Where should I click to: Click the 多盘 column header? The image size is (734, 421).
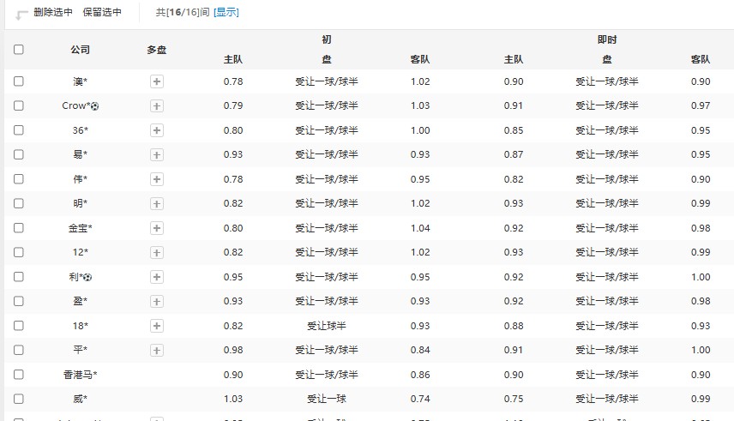(x=157, y=50)
